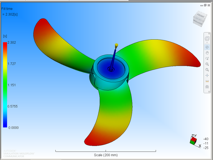This screenshot has width=213, height=160.
Task: Select the center crosshair tool
Action: (x=207, y=76)
